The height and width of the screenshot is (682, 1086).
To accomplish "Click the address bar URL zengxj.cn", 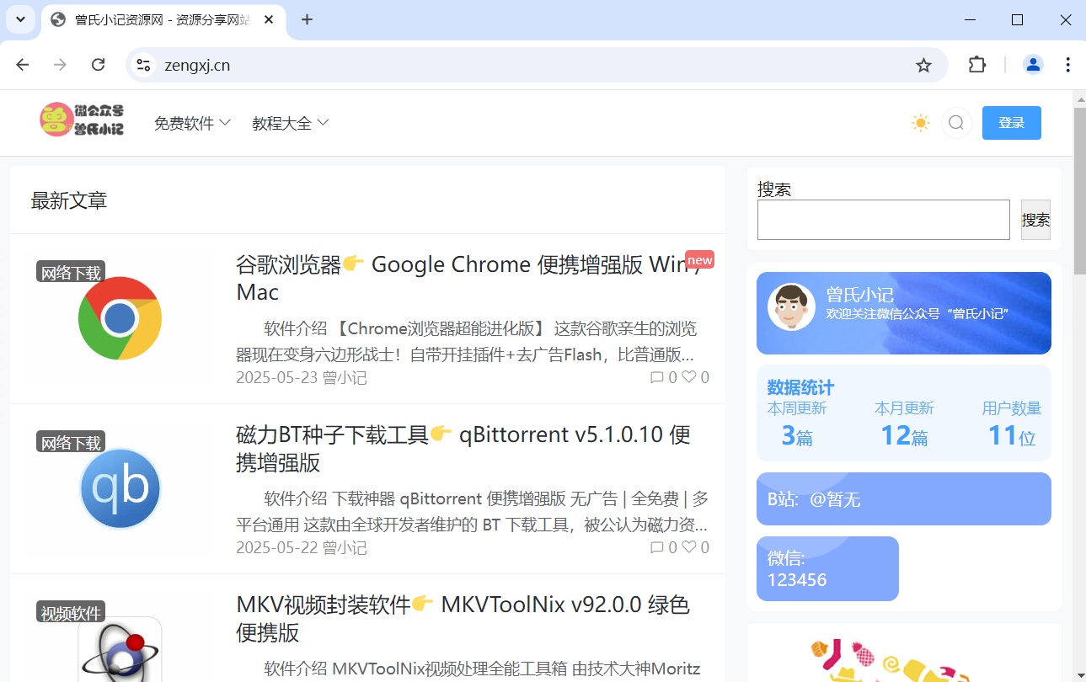I will point(197,65).
